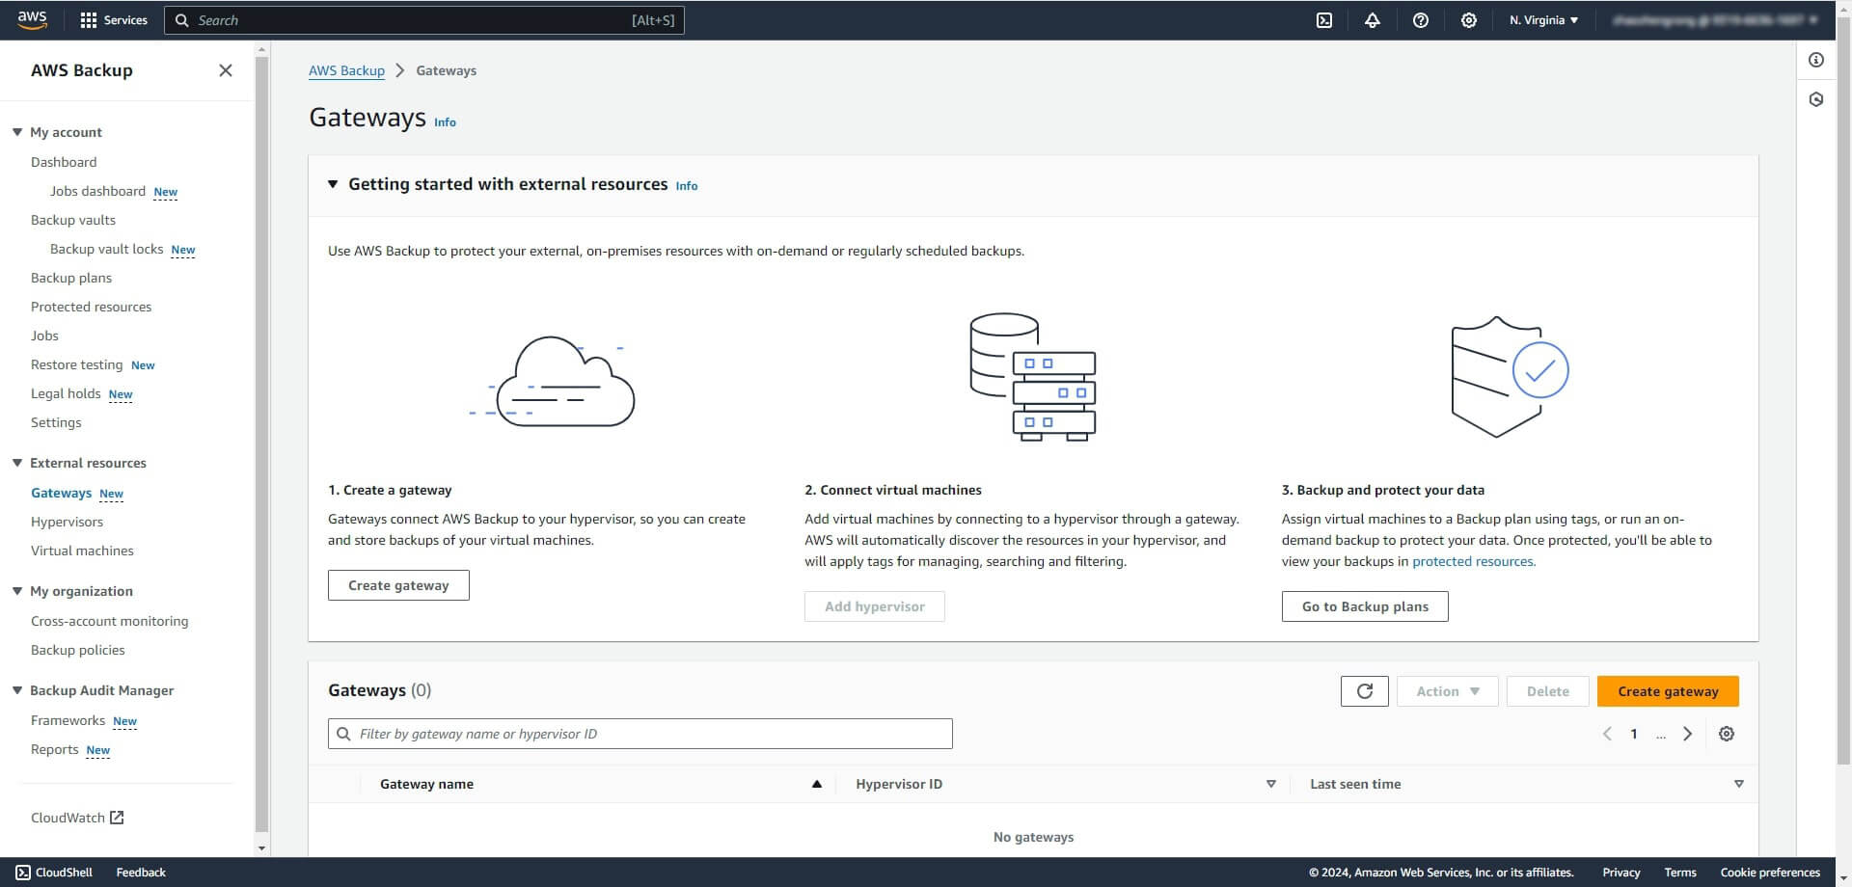1852x887 pixels.
Task: Click the filter magnifier icon in gateways table
Action: [343, 734]
